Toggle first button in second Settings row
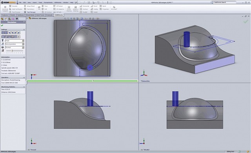The width and height of the screenshot is (251, 153). click(3, 37)
